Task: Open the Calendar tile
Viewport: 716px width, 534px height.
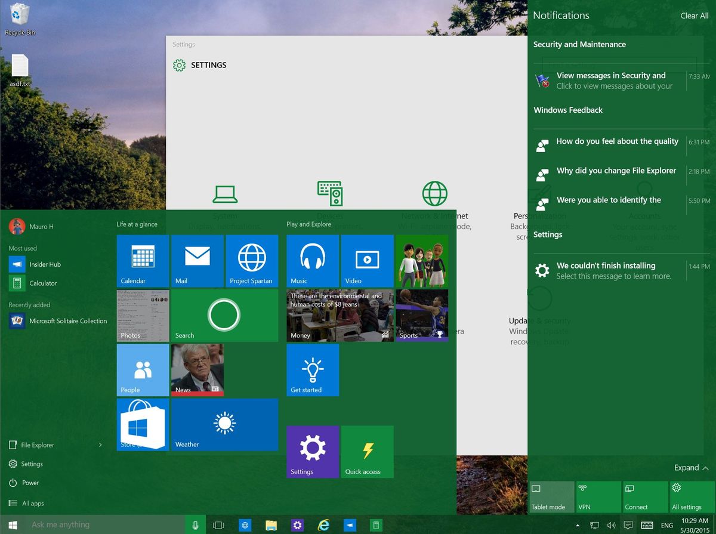Action: pyautogui.click(x=142, y=261)
